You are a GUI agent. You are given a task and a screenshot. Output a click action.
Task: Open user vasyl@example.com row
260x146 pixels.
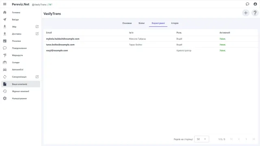[x=151, y=50]
